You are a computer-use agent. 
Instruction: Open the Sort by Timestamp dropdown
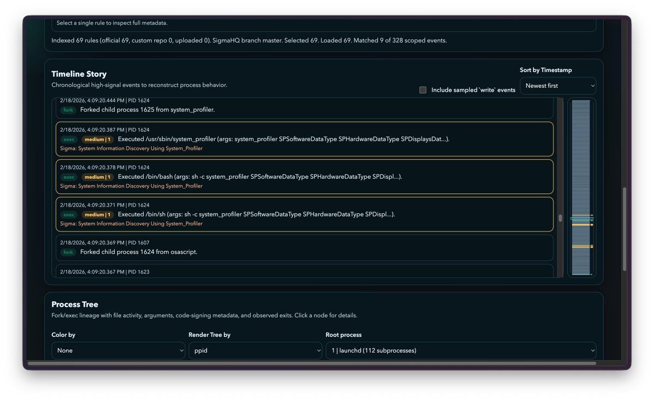pyautogui.click(x=558, y=86)
